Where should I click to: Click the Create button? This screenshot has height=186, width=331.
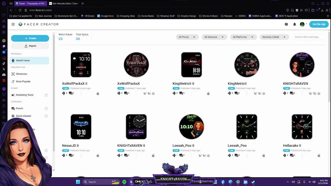point(30,38)
